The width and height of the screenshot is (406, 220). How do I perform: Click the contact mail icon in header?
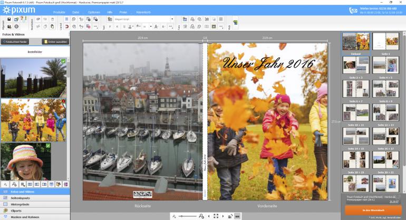[353, 11]
